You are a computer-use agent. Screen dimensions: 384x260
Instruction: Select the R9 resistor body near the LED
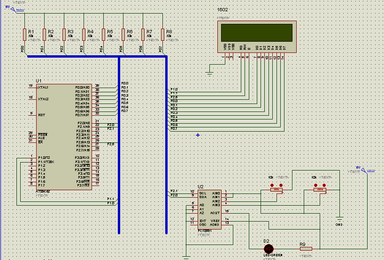click(306, 249)
